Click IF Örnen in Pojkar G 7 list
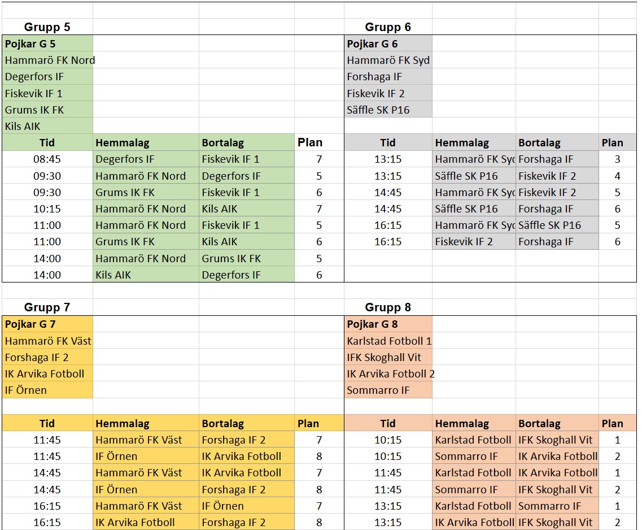Viewport: 642px width, 530px height. click(47, 390)
